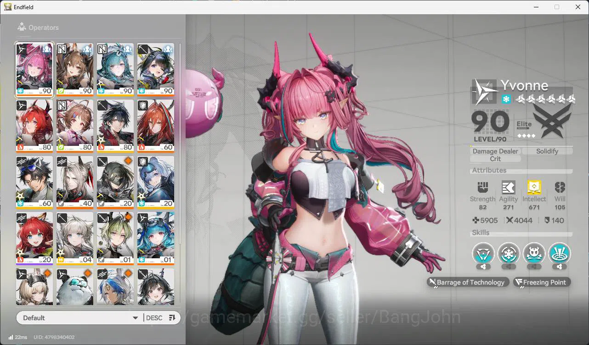Select the long red-haired level 60 operator
The width and height of the screenshot is (589, 345).
(x=156, y=126)
